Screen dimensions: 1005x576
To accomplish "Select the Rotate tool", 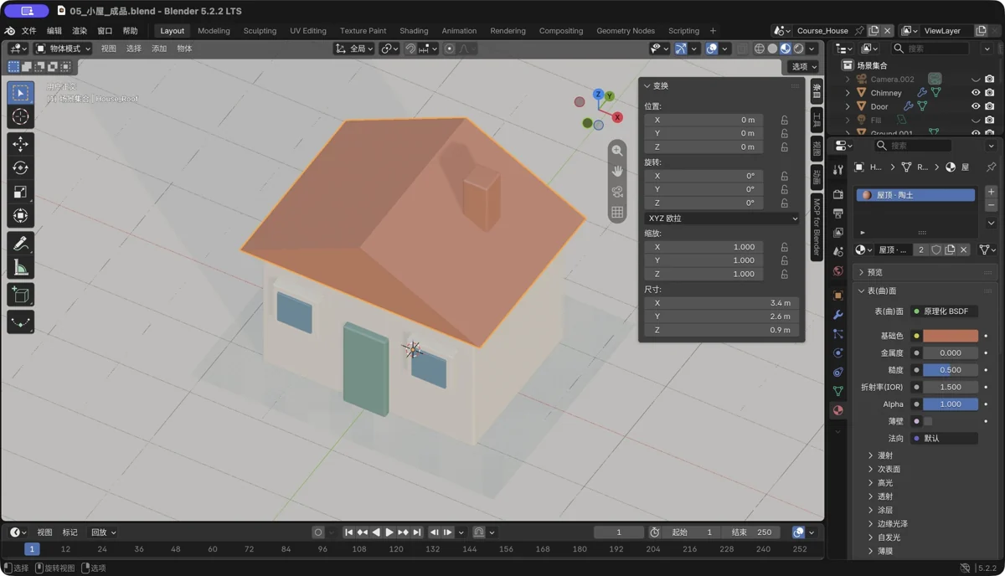I will point(21,168).
